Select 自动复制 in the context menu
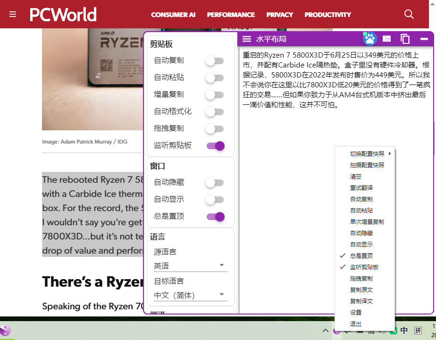The width and height of the screenshot is (436, 340). pyautogui.click(x=365, y=199)
